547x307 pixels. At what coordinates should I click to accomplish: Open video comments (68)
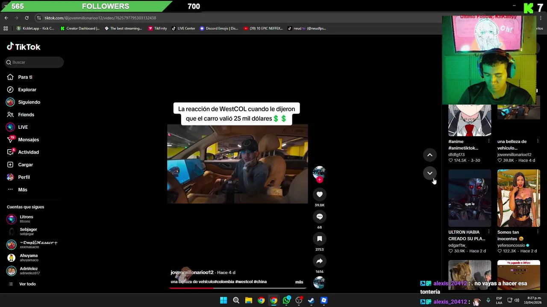pos(319,217)
